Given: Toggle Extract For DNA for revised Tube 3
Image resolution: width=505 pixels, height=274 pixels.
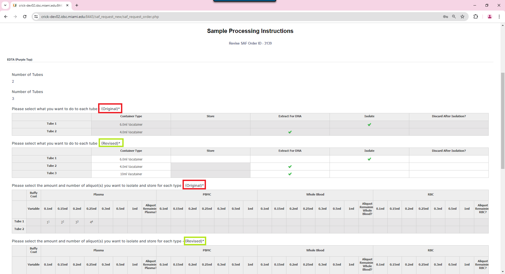Looking at the screenshot, I should point(290,174).
